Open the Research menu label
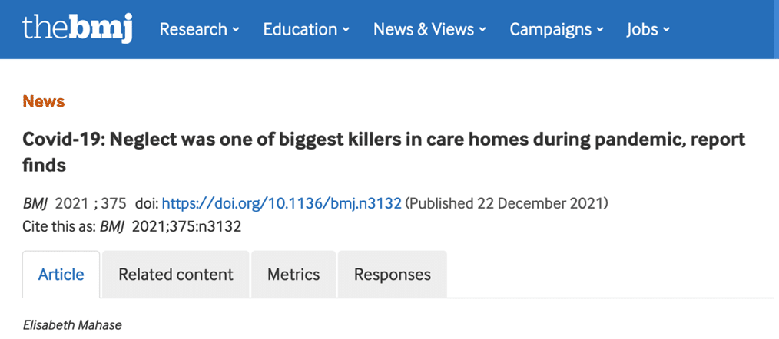This screenshot has width=779, height=339. [194, 29]
